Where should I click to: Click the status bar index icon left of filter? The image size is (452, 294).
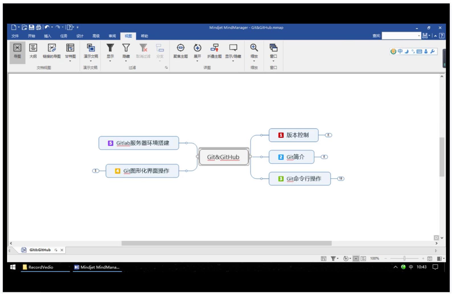pyautogui.click(x=324, y=259)
